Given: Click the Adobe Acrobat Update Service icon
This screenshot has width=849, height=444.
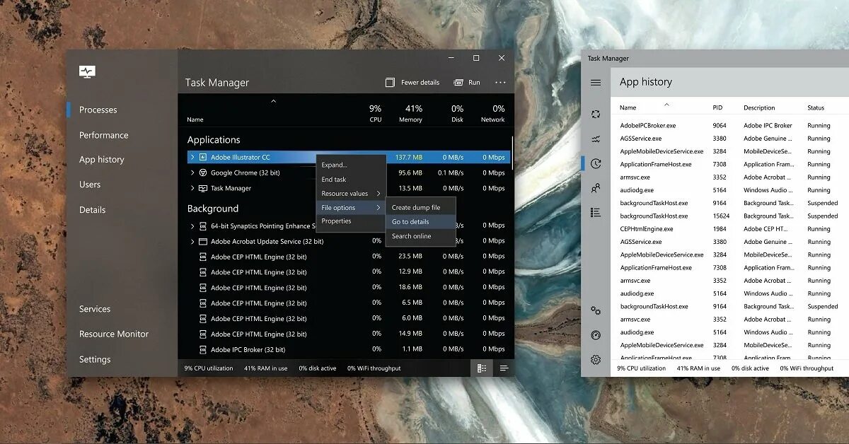Looking at the screenshot, I should click(x=203, y=241).
